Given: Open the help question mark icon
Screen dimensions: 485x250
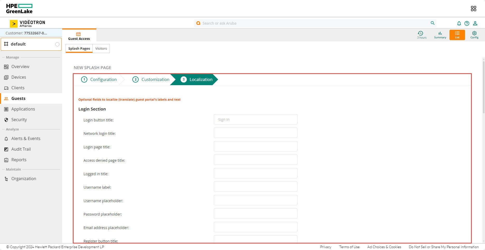Looking at the screenshot, I should [467, 23].
